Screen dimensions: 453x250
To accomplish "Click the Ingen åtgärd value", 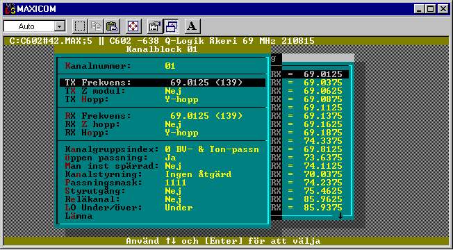I will click(198, 174).
